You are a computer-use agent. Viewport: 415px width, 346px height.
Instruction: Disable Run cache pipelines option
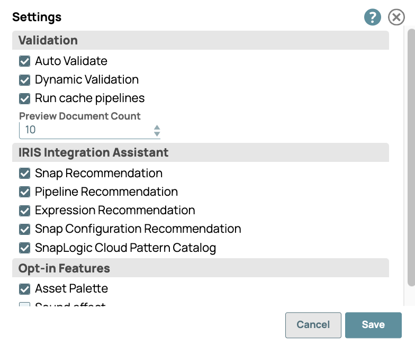coord(24,98)
